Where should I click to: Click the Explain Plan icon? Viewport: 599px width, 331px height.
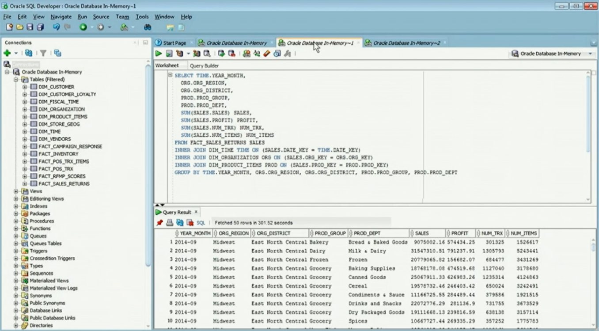coord(179,53)
